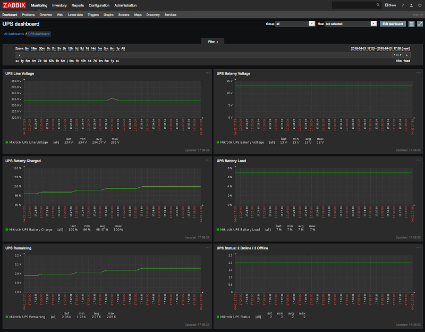Viewport: 425px width, 332px height.
Task: Open the Inventory menu
Action: click(x=59, y=5)
